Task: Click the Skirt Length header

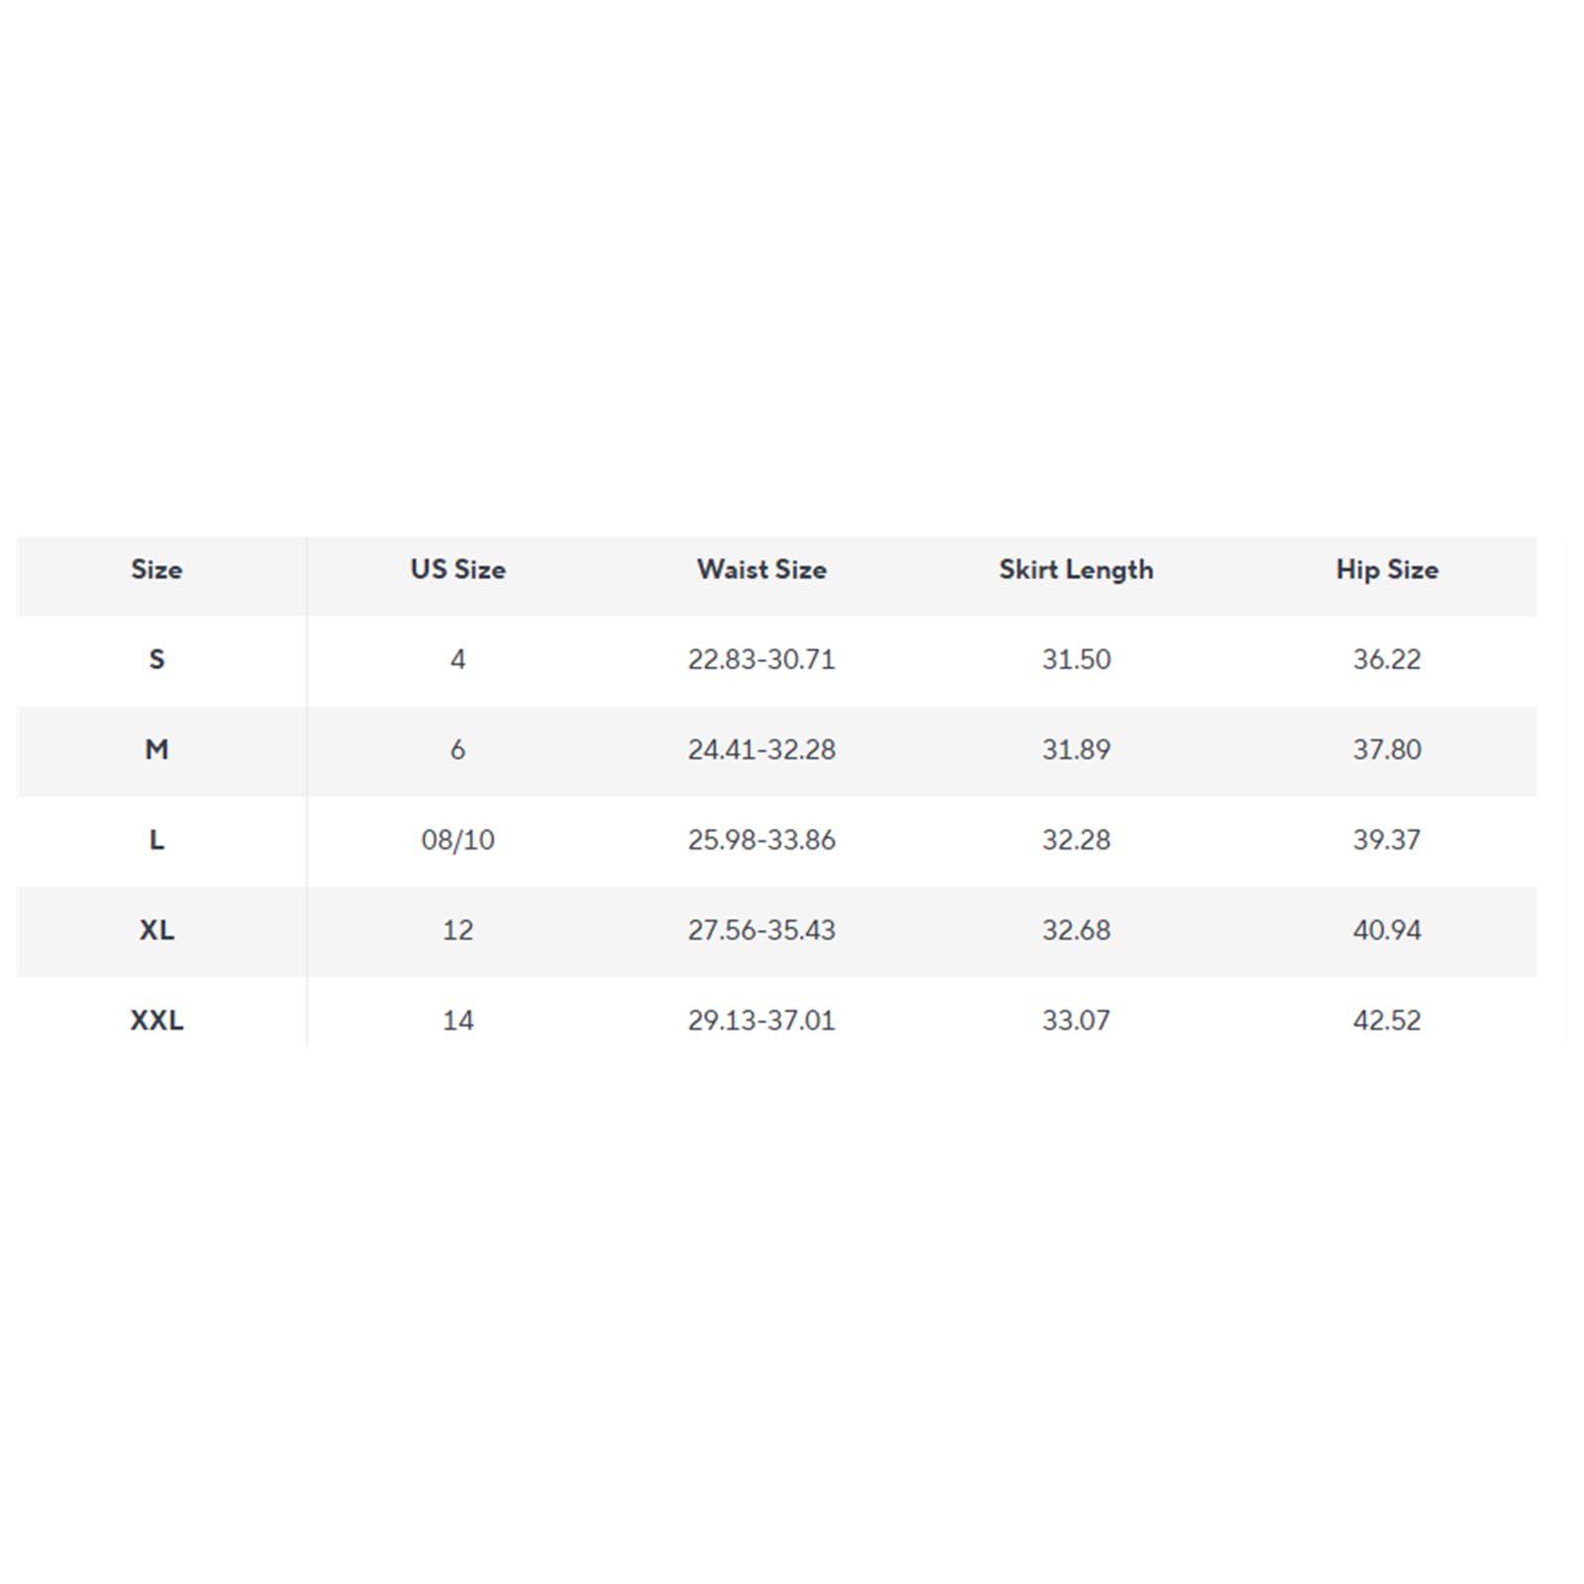Action: (1076, 570)
